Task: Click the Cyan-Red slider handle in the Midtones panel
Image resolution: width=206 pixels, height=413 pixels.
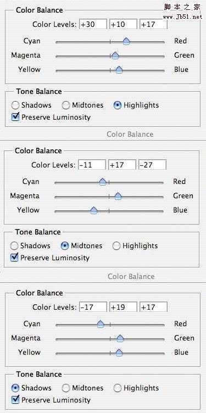Action: point(103,182)
